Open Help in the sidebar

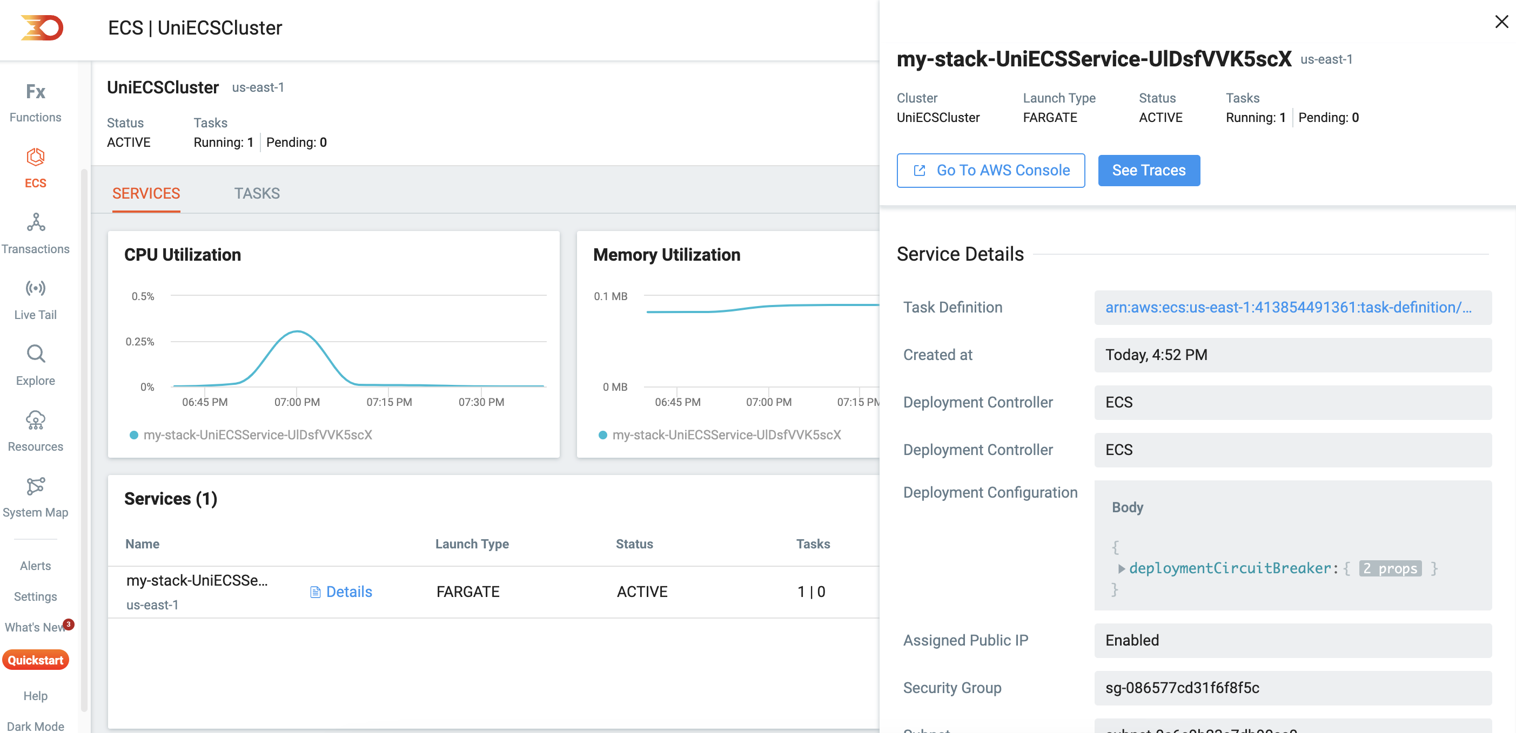[x=35, y=695]
